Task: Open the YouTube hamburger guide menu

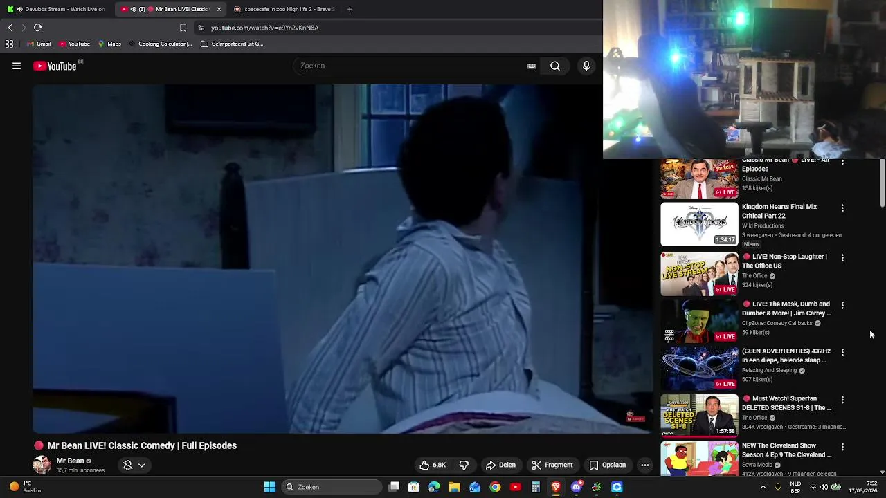Action: coord(17,66)
